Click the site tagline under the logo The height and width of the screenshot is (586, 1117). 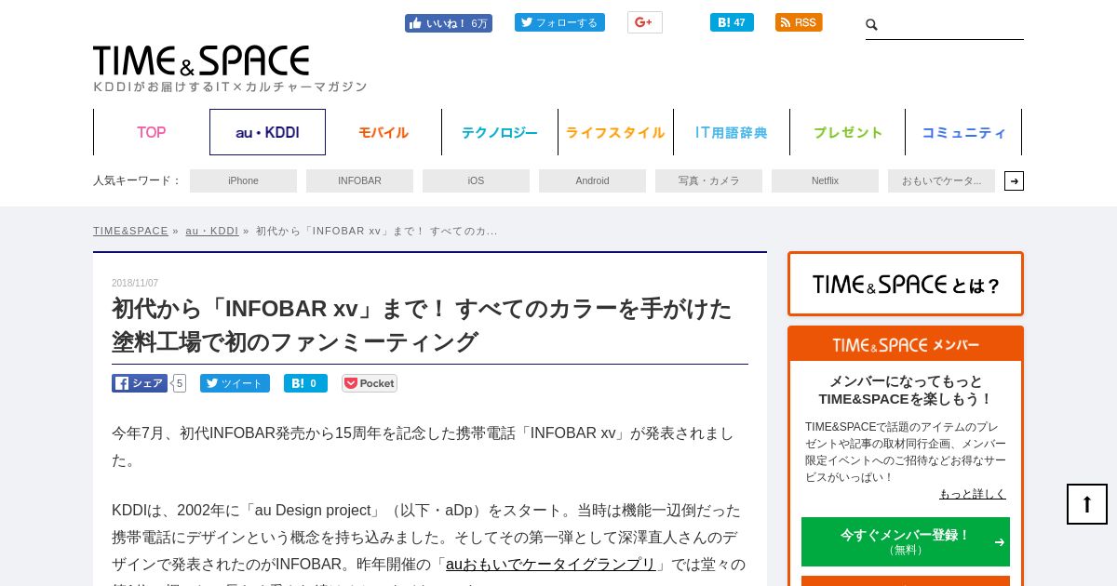point(230,87)
